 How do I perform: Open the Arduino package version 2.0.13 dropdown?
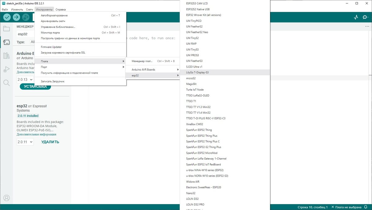[x=25, y=80]
